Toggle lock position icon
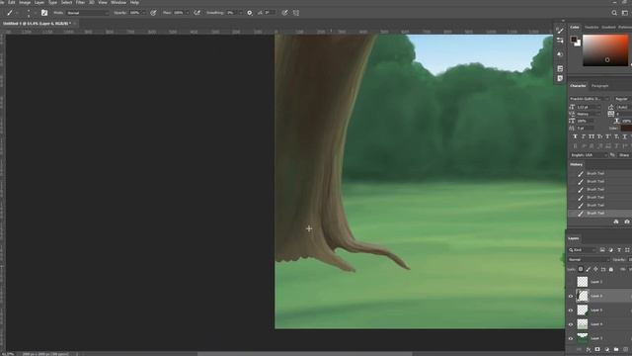This screenshot has height=356, width=632. tap(595, 269)
